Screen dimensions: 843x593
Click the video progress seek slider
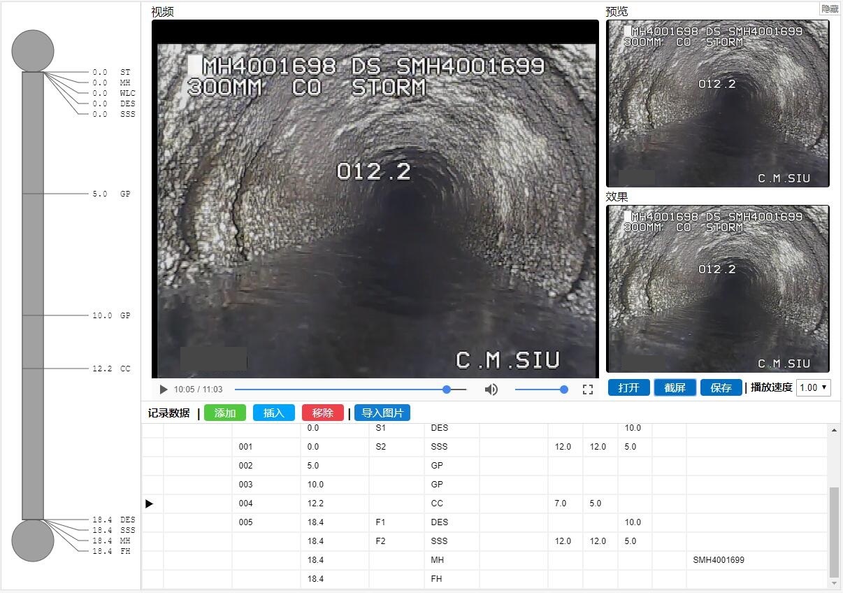pyautogui.click(x=350, y=390)
